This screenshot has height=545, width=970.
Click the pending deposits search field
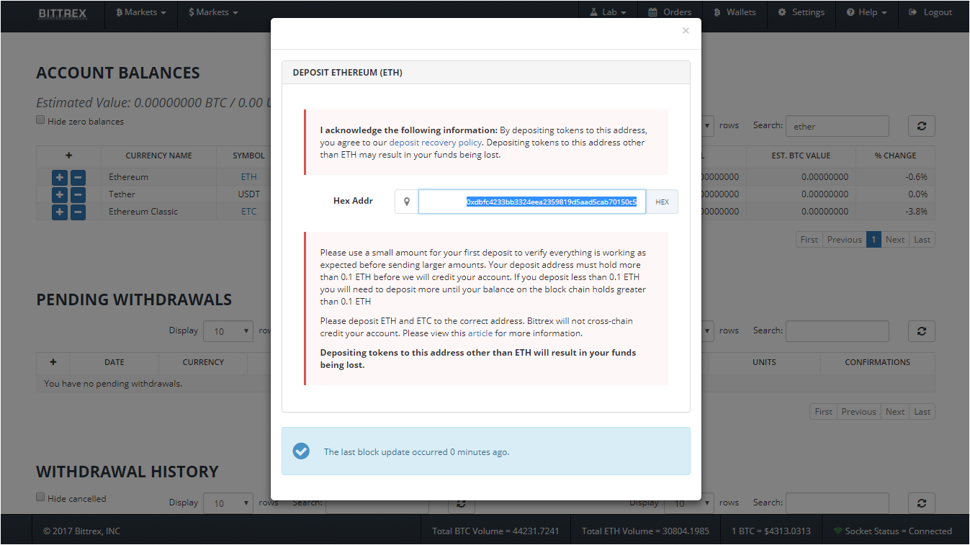tap(837, 331)
